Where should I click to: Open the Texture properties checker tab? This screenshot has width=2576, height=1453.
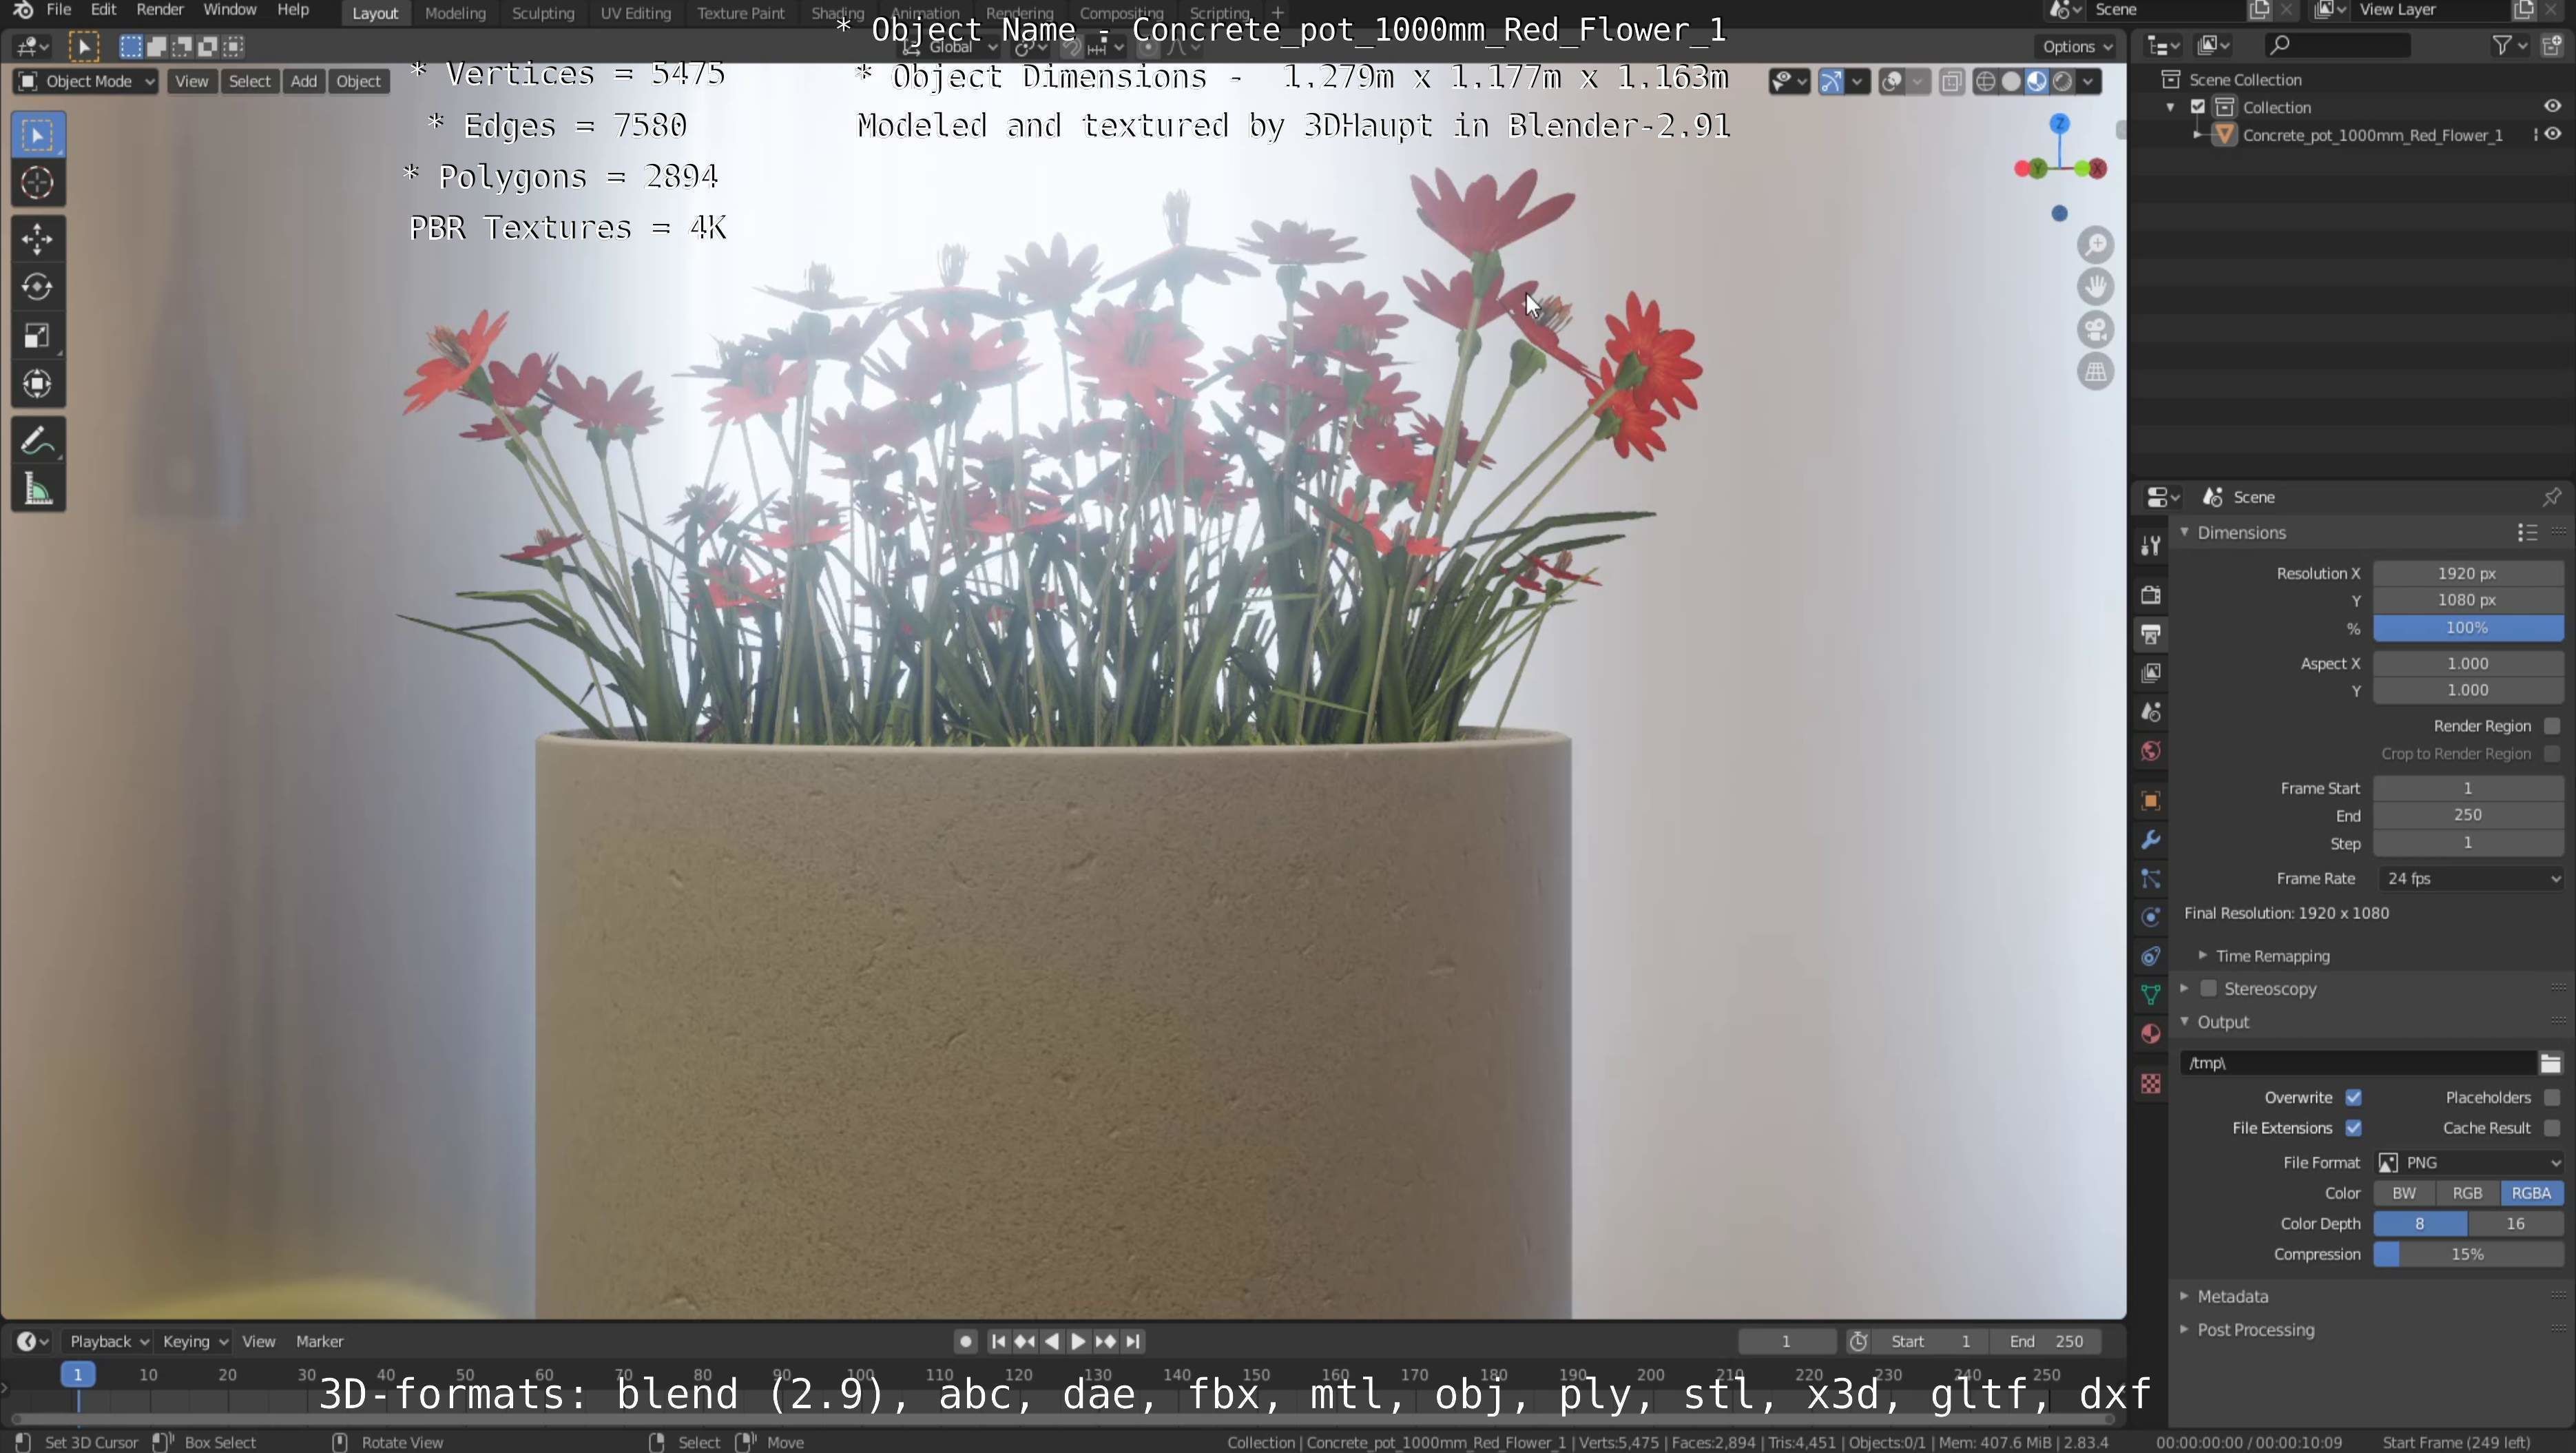2151,1084
